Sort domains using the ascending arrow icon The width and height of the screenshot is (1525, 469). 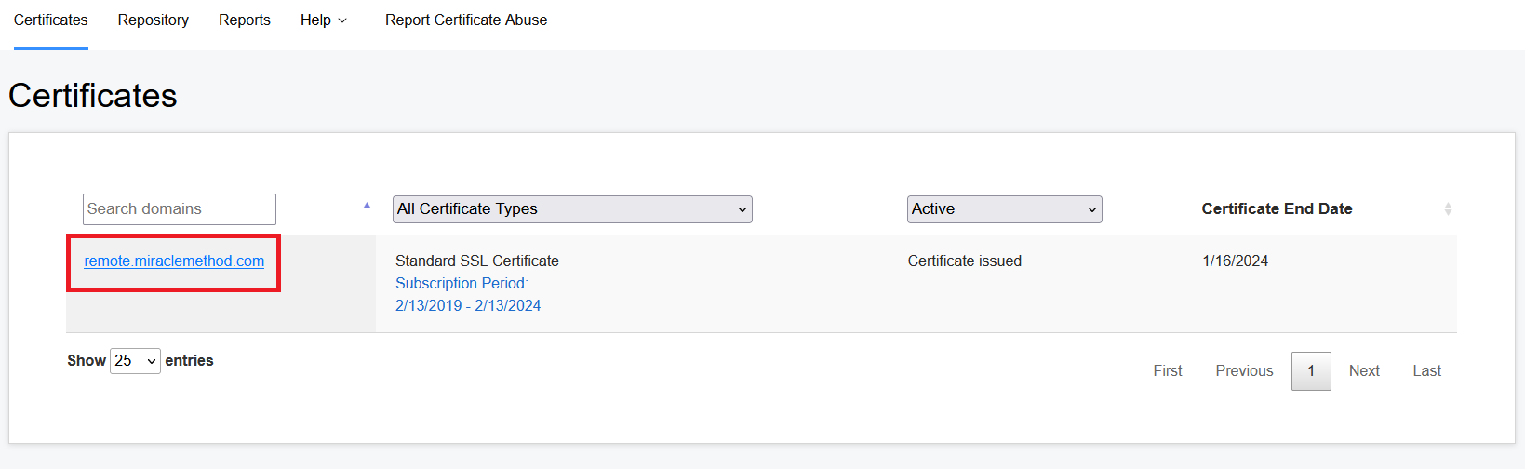[x=367, y=206]
